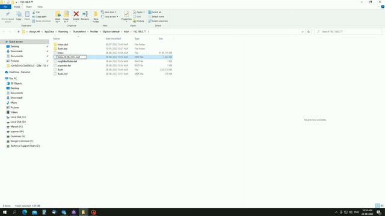Click the file rename text box

tap(72, 57)
